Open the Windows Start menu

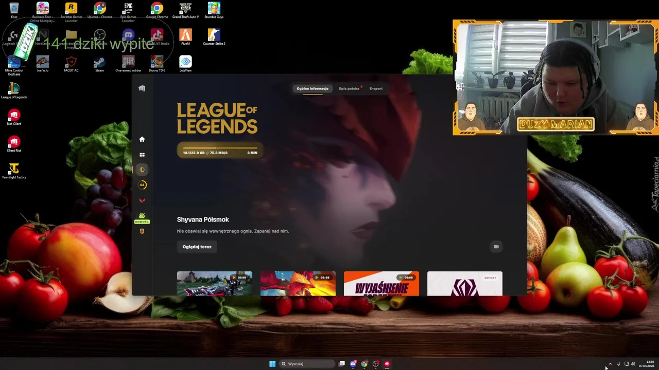point(272,364)
